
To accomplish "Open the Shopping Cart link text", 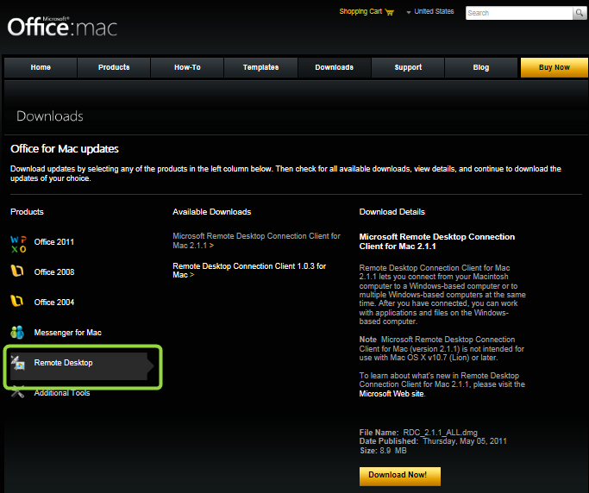I will (360, 12).
